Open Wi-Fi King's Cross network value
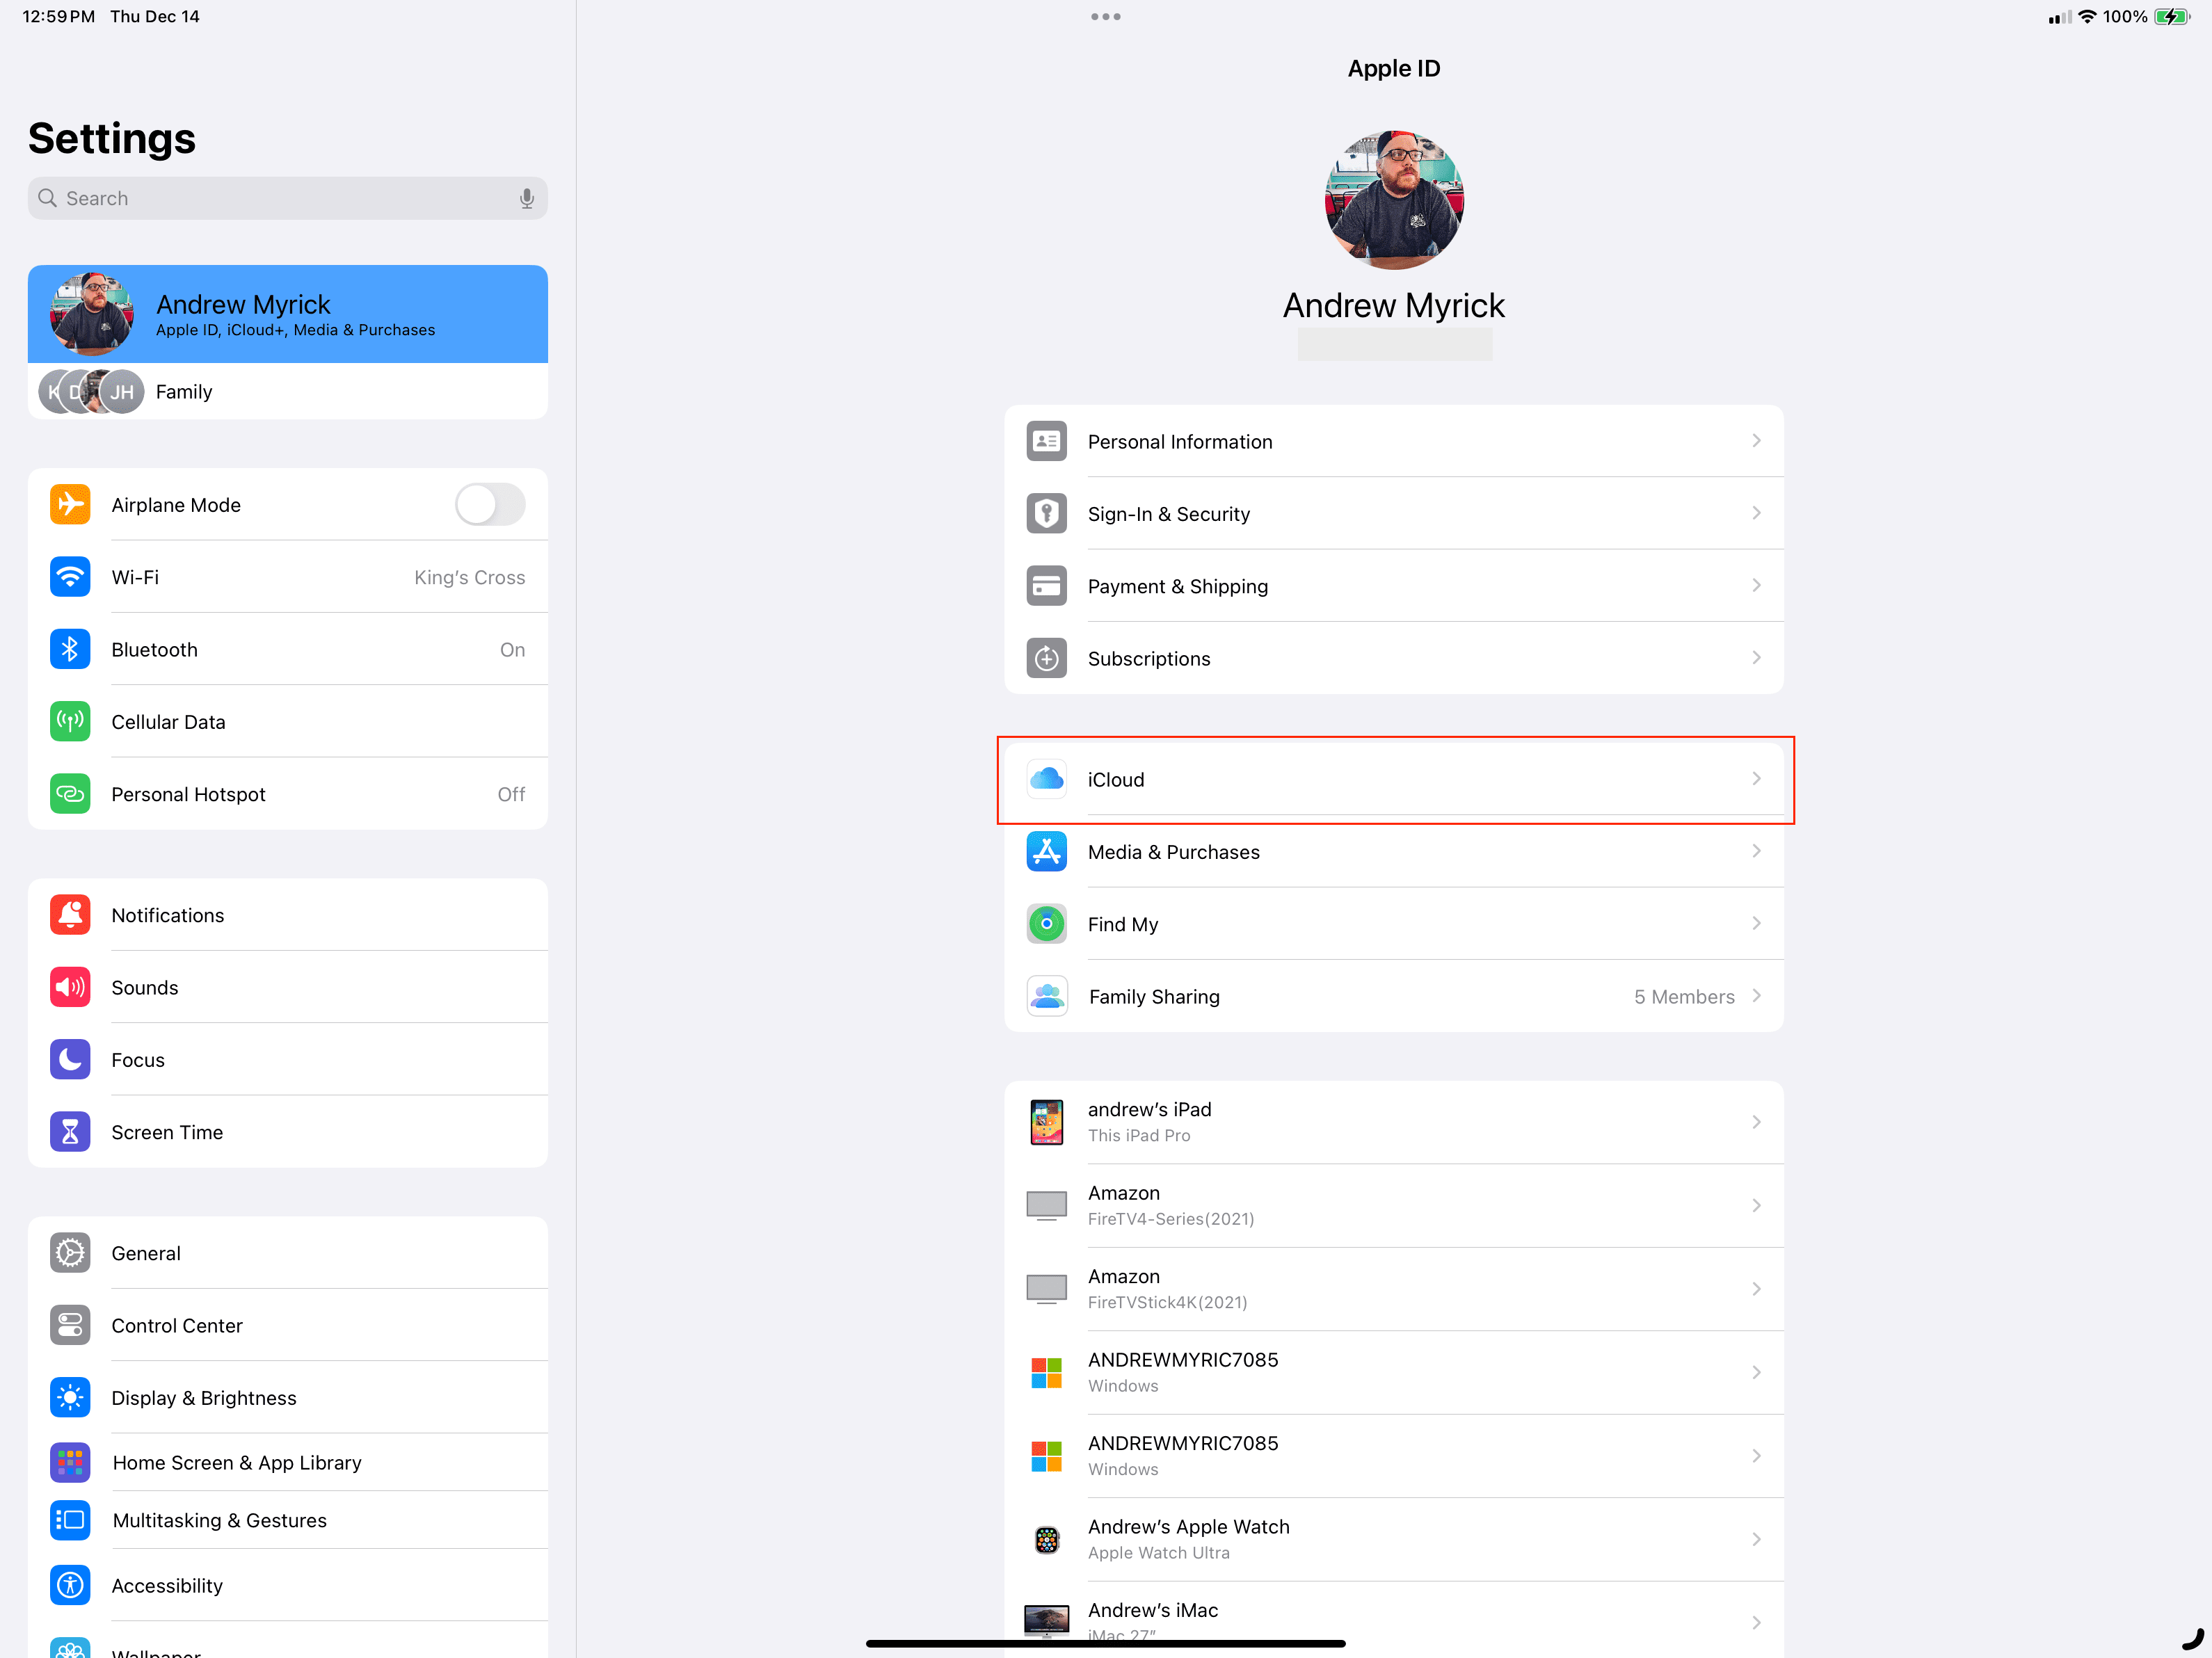The height and width of the screenshot is (1658, 2212). [469, 577]
